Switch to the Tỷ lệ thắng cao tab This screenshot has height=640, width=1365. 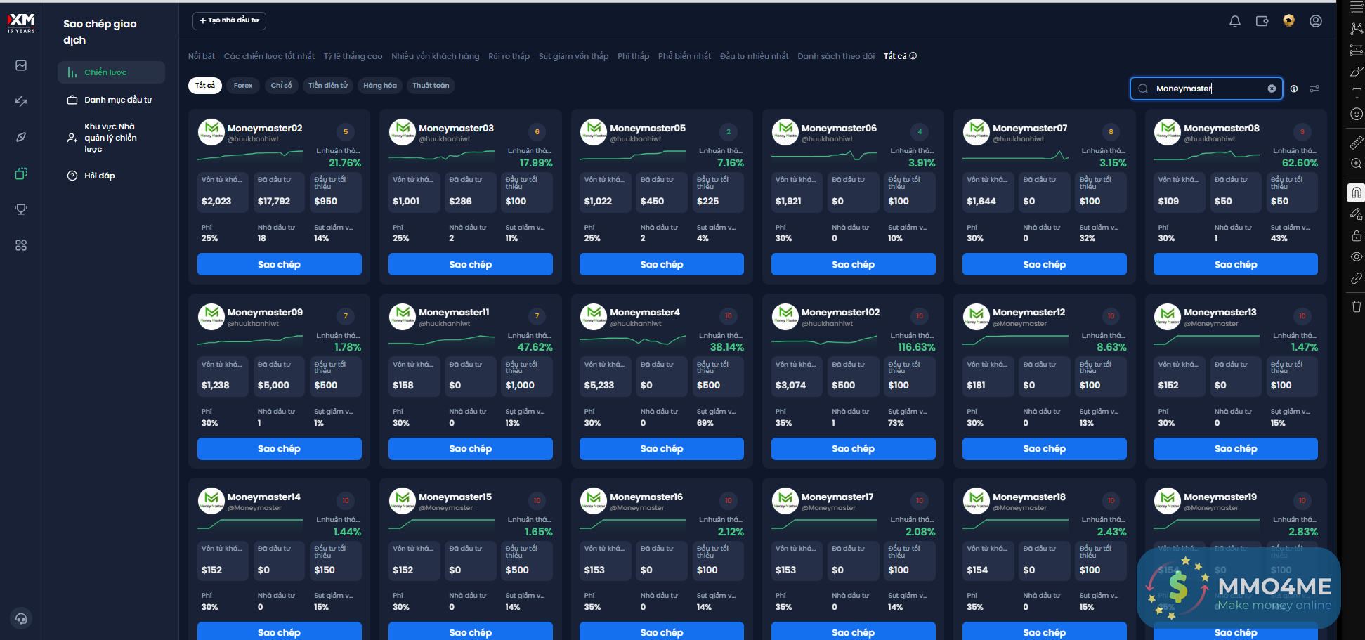[353, 56]
